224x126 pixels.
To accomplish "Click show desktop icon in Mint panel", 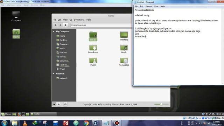I will point(14,114).
